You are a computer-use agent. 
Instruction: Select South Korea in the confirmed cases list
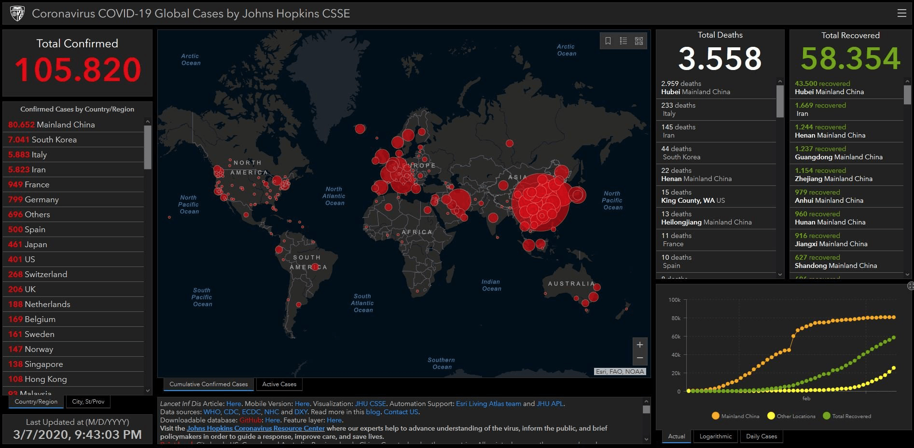tap(73, 140)
